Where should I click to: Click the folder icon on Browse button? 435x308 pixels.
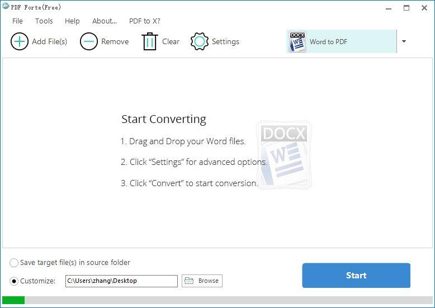(x=189, y=281)
